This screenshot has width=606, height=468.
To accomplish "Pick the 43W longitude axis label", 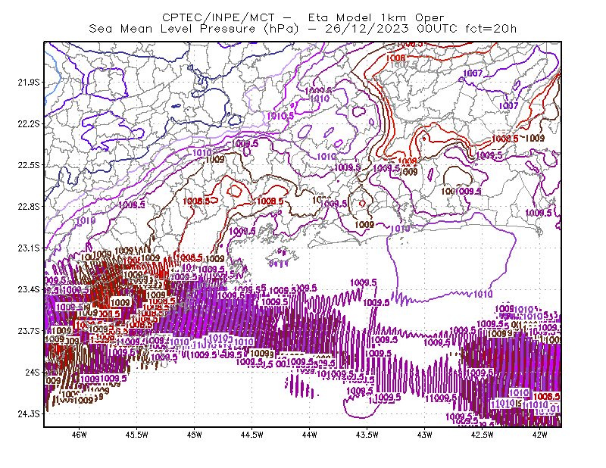I will point(425,435).
